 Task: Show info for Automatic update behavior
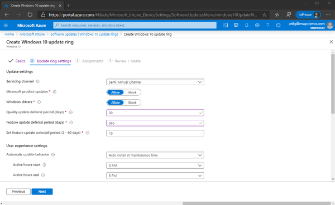pos(53,155)
